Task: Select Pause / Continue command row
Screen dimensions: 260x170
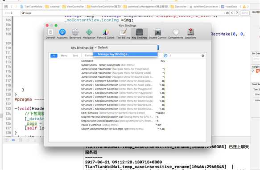Action: (124, 125)
